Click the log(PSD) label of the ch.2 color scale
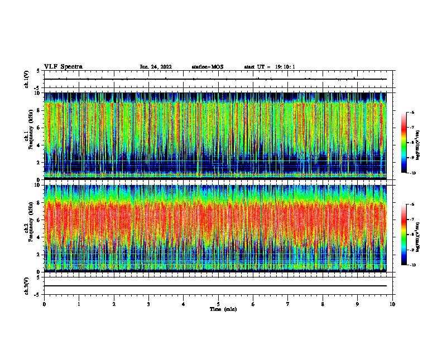 [x=418, y=237]
